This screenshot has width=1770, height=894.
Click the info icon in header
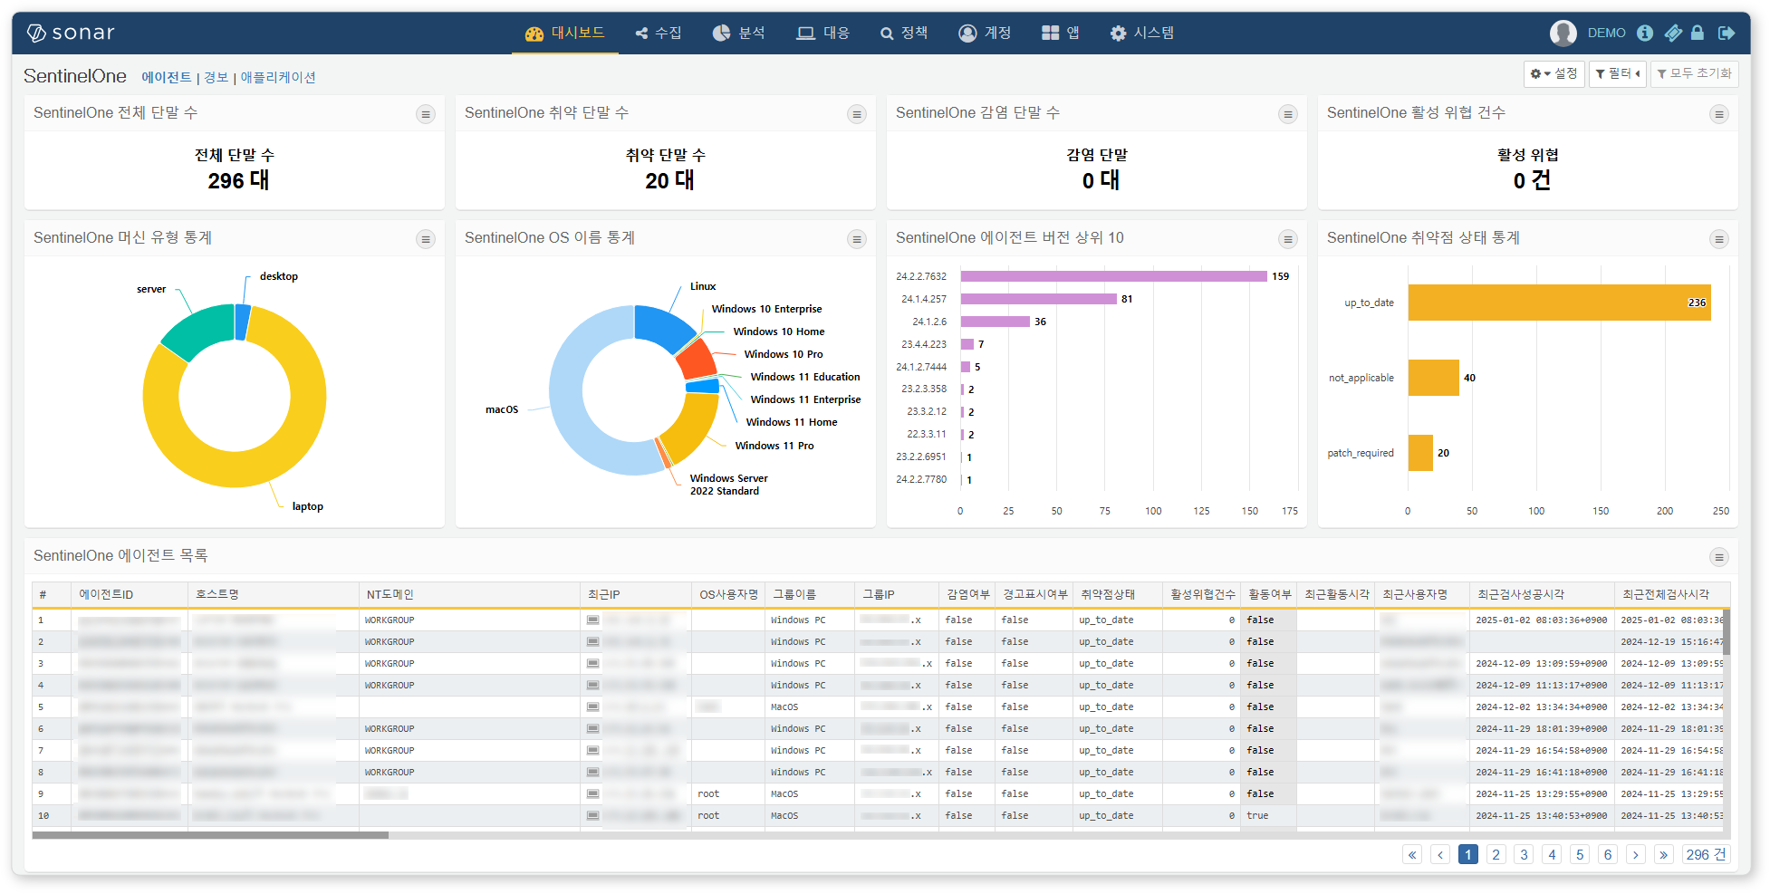point(1645,33)
